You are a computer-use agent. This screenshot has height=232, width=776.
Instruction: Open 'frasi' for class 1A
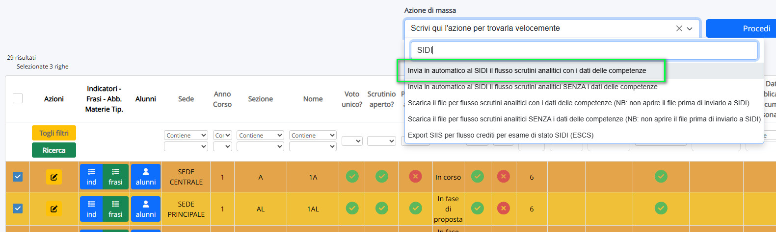point(116,177)
